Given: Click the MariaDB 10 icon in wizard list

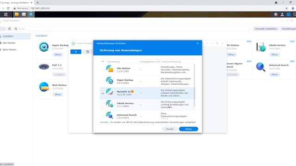Looking at the screenshot, I should pyautogui.click(x=110, y=92).
